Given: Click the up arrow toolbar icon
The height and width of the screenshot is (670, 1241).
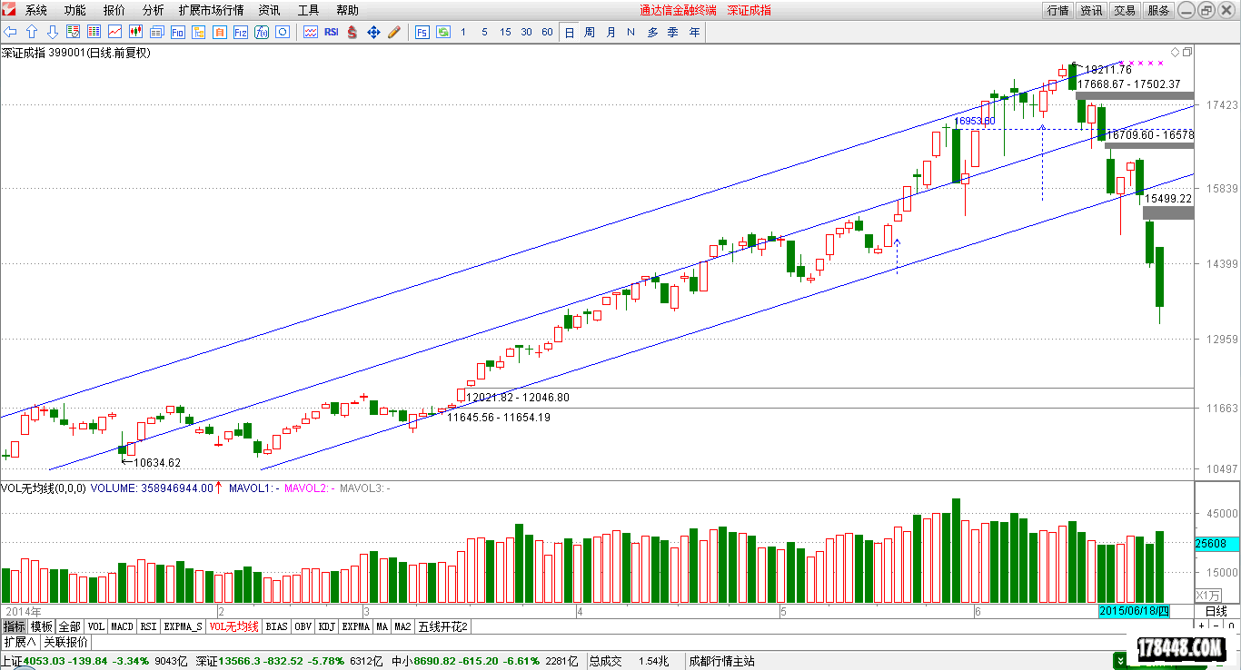Looking at the screenshot, I should pos(32,32).
